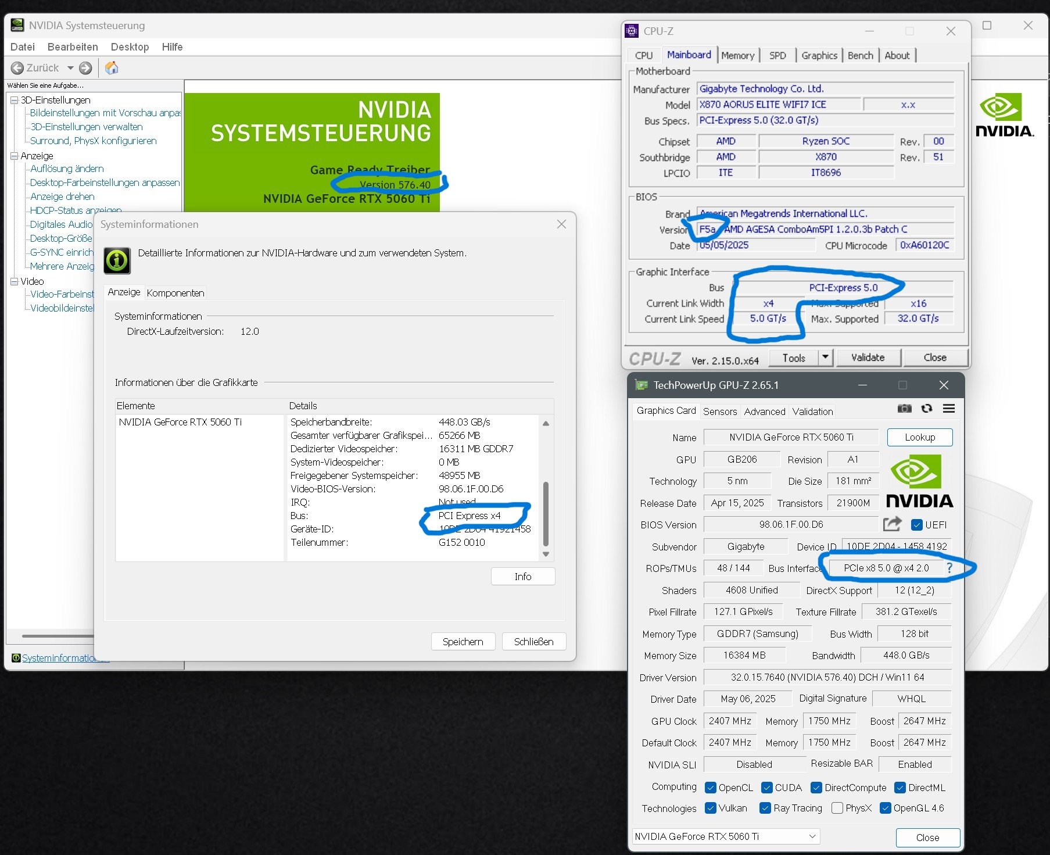Viewport: 1050px width, 855px height.
Task: Select 3D-Einstellungen verwalten in tree
Action: 86,127
